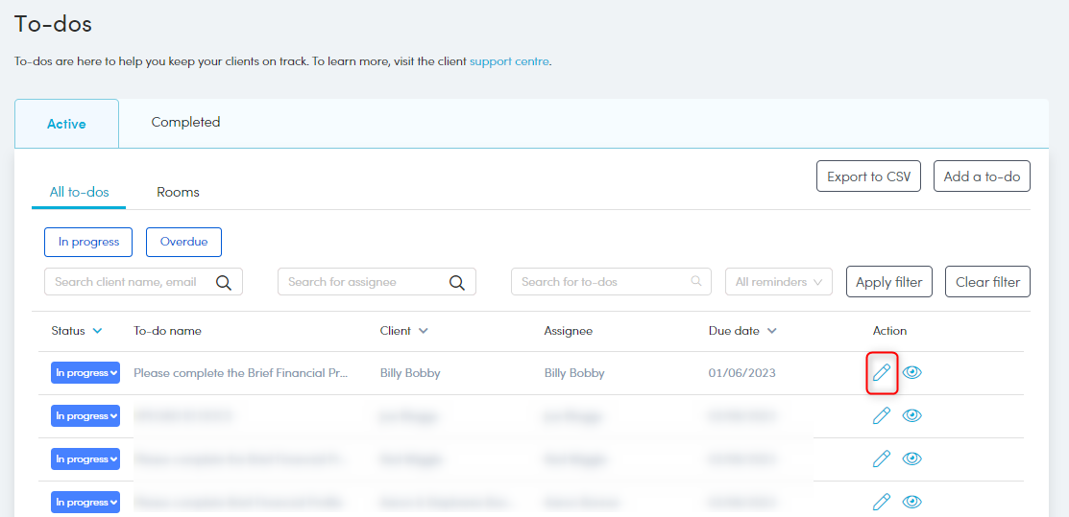
Task: Click the pencil icon in the third row
Action: (881, 458)
